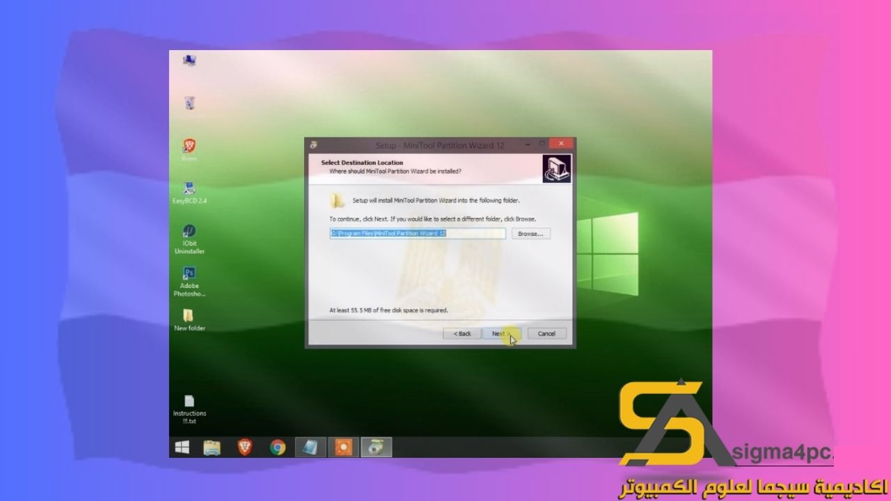Go back with the < Back button
Screen dimensions: 891x501
pos(462,334)
